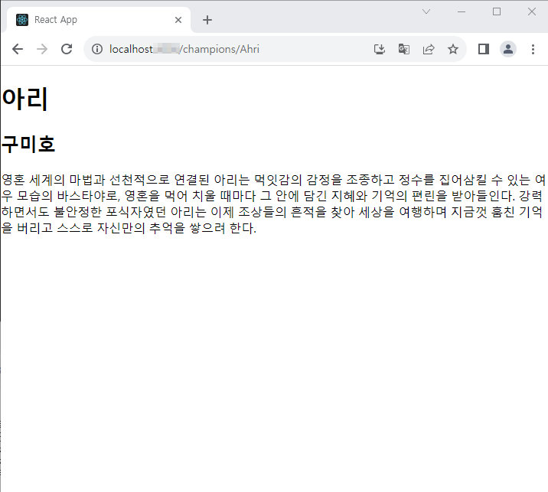
Task: Go back to the previous page
Action: (x=18, y=49)
